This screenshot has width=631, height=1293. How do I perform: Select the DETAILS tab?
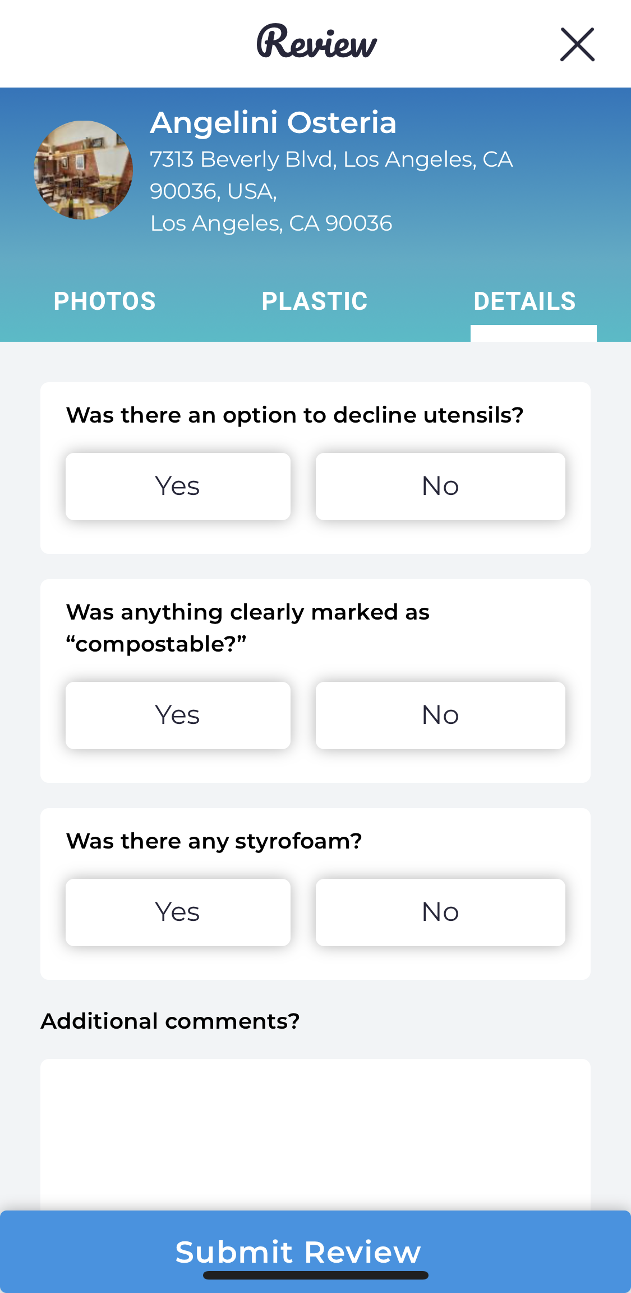click(524, 301)
